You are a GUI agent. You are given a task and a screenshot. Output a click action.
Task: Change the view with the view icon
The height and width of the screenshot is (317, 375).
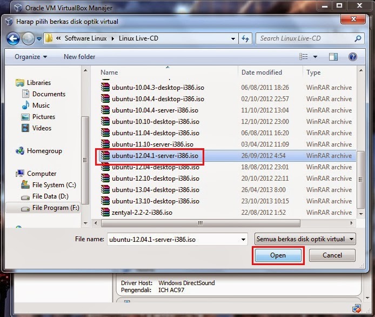[304, 57]
